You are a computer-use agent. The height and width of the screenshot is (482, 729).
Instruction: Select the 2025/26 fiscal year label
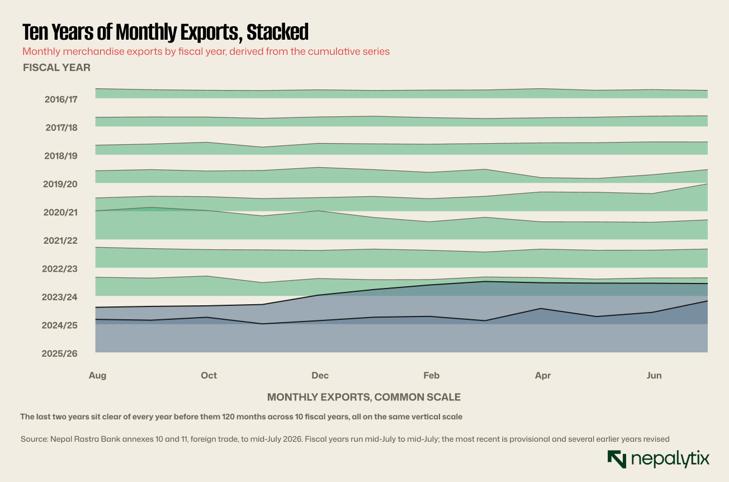pos(60,353)
